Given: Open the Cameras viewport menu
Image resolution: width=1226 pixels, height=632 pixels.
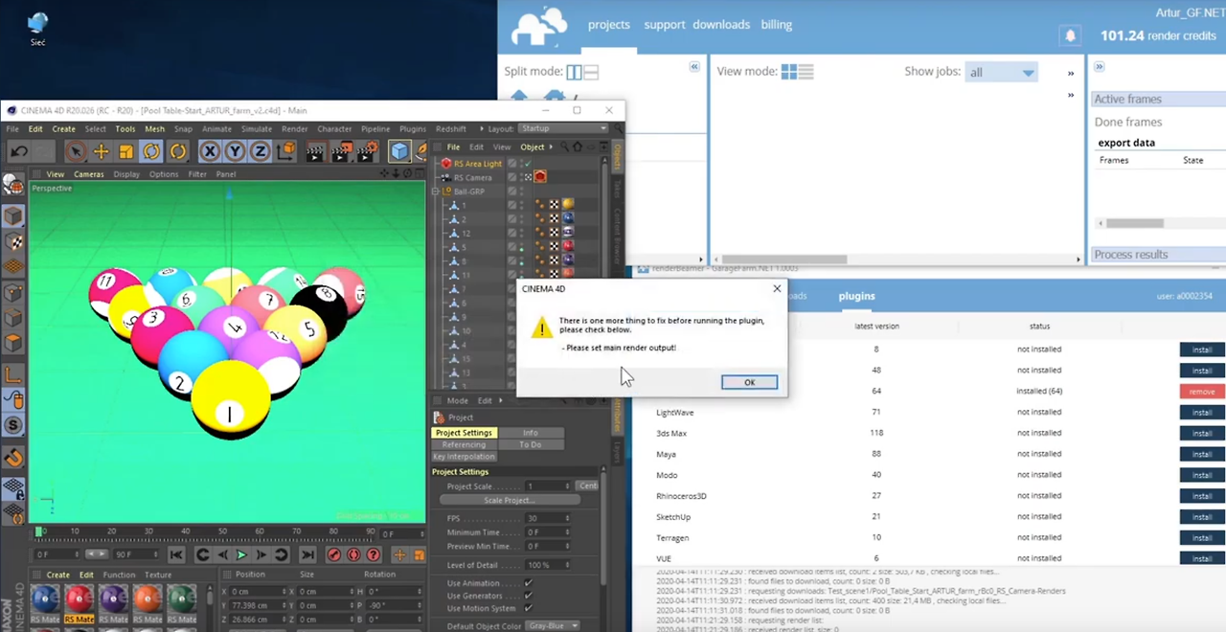Looking at the screenshot, I should [89, 174].
